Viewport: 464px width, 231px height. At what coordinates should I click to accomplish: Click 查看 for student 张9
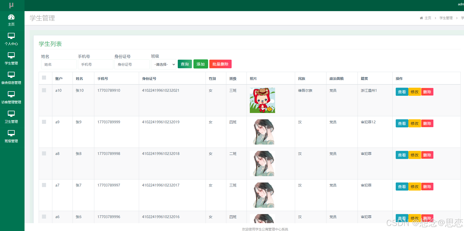coord(402,123)
